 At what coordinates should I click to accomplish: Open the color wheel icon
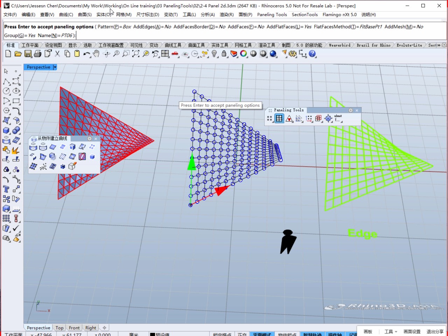244,54
